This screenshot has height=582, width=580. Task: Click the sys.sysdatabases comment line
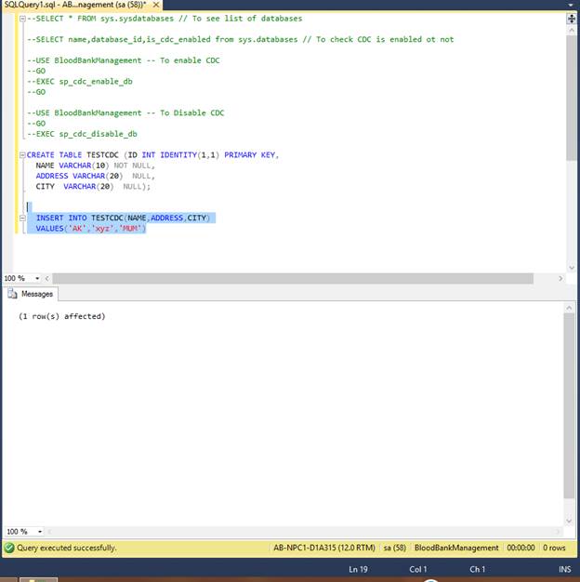coord(165,19)
